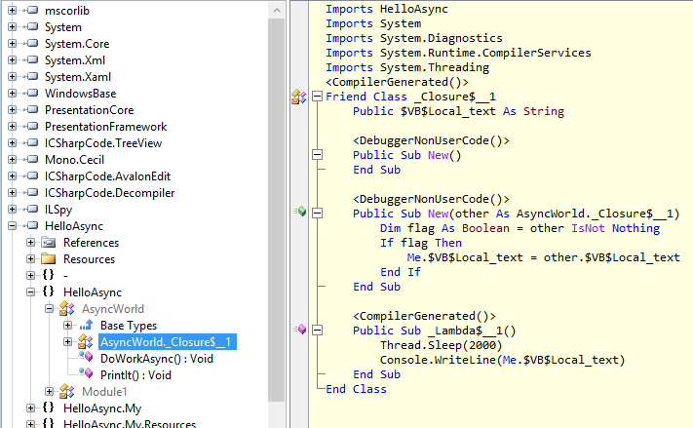Fold the Public Sub New() code block
The width and height of the screenshot is (693, 428).
tap(317, 155)
